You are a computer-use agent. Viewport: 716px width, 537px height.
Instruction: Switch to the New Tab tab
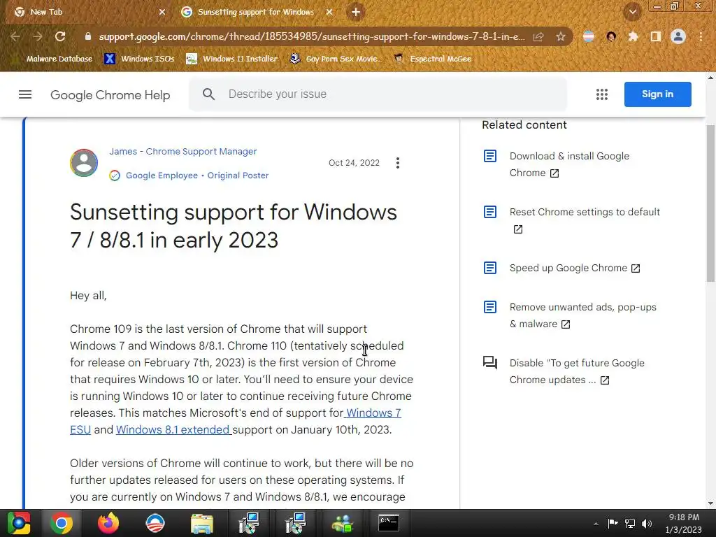87,12
